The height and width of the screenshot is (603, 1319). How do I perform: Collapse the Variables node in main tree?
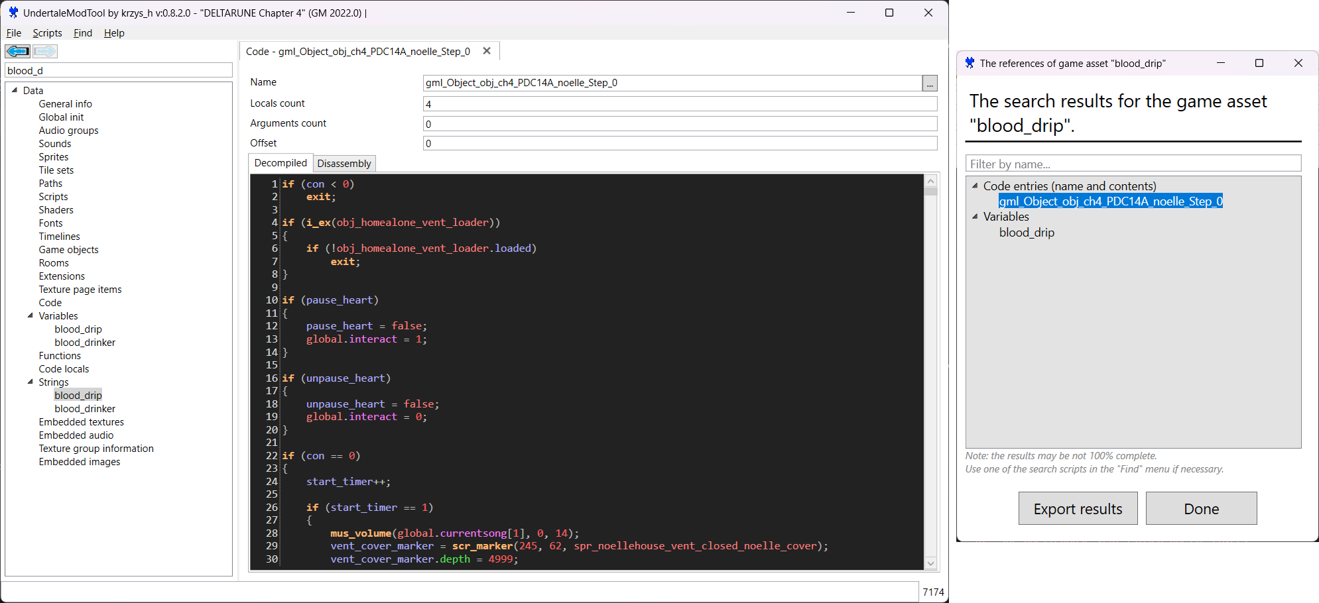click(31, 315)
